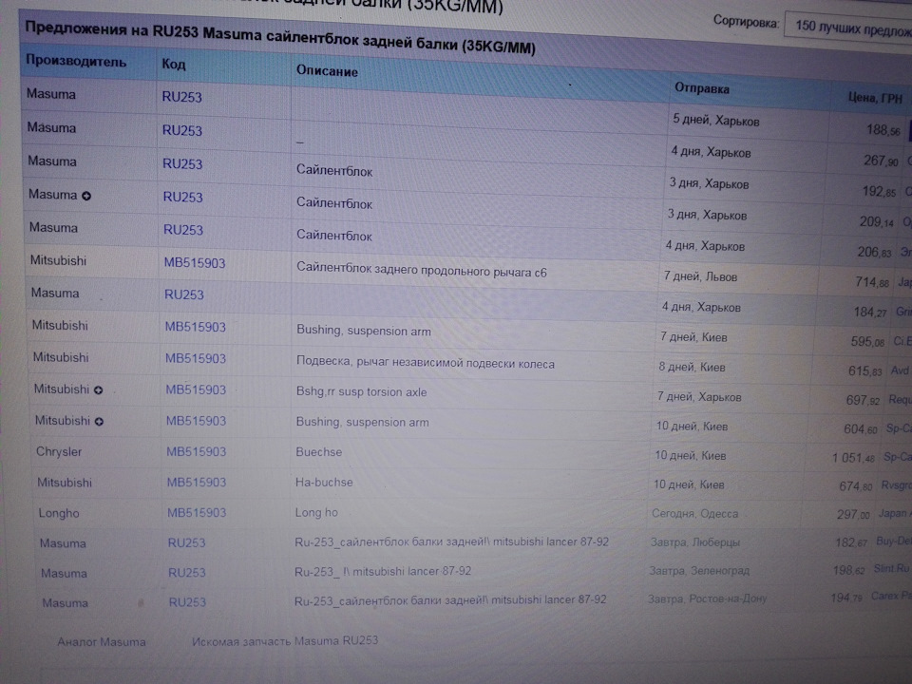This screenshot has width=912, height=684.
Task: Sort table by Производитель column header
Action: coord(76,61)
